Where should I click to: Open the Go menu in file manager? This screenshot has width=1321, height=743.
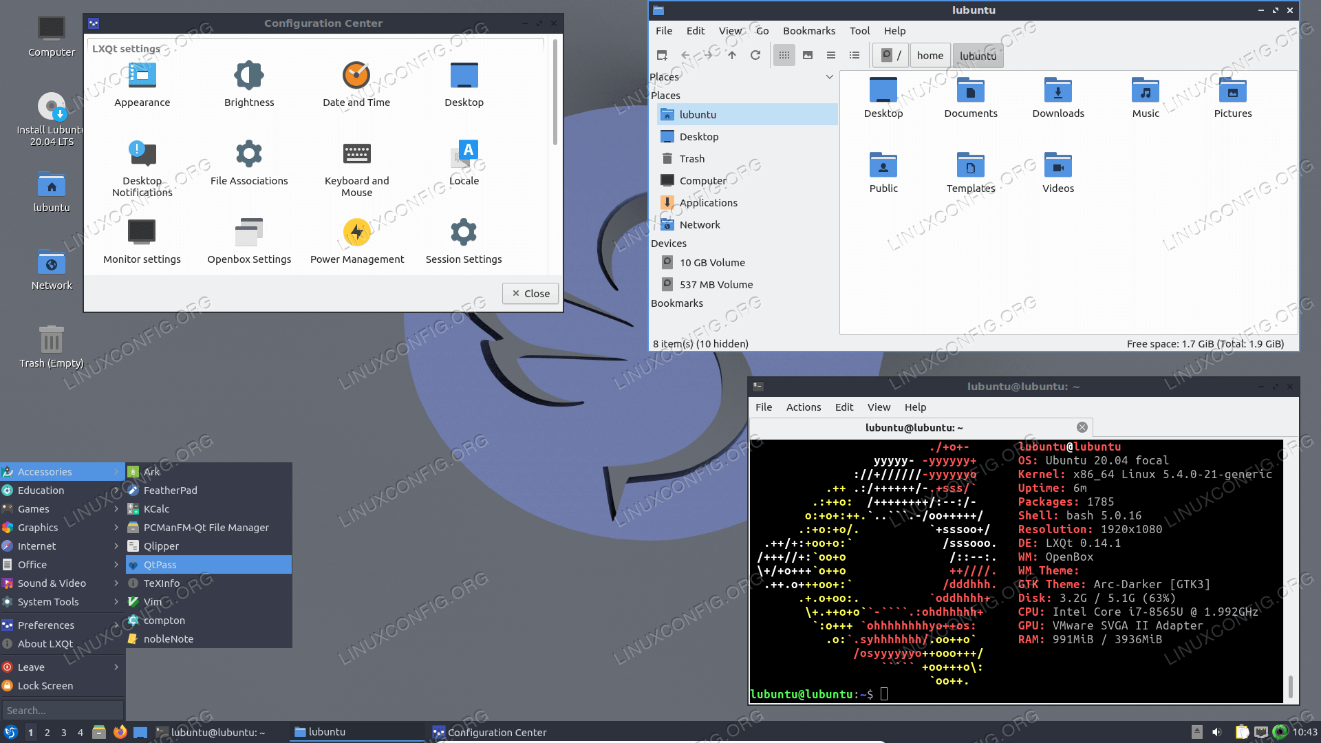click(x=762, y=31)
